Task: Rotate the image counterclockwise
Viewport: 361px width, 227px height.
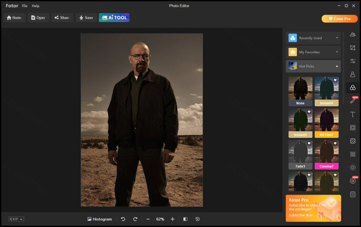Action: pos(123,219)
